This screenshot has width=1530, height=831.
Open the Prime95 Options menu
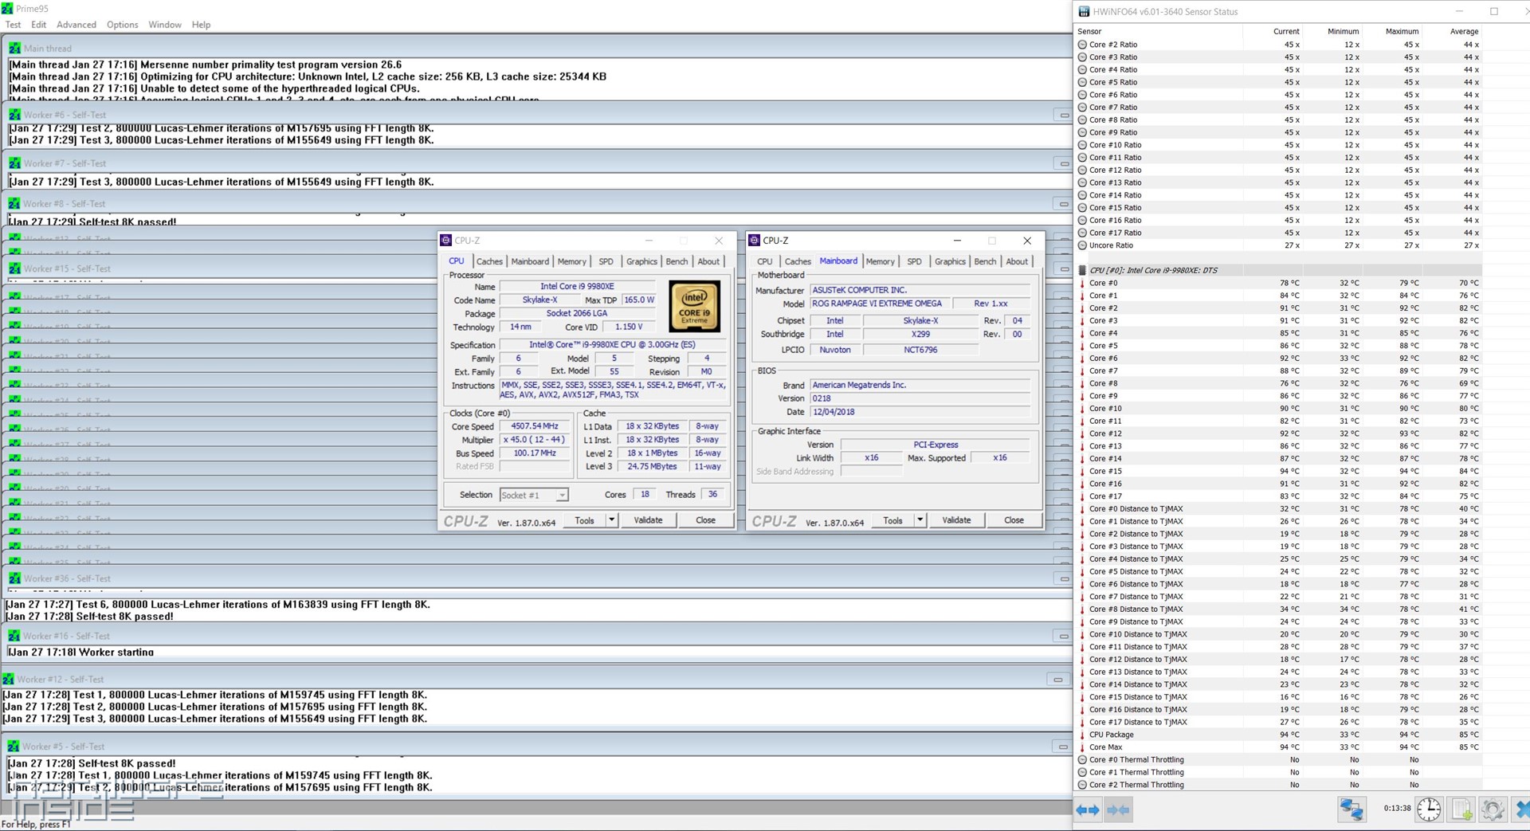[x=123, y=25]
